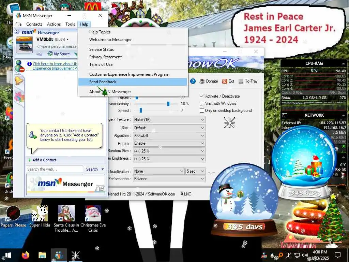Choose Terms of Use menu item

click(x=133, y=64)
